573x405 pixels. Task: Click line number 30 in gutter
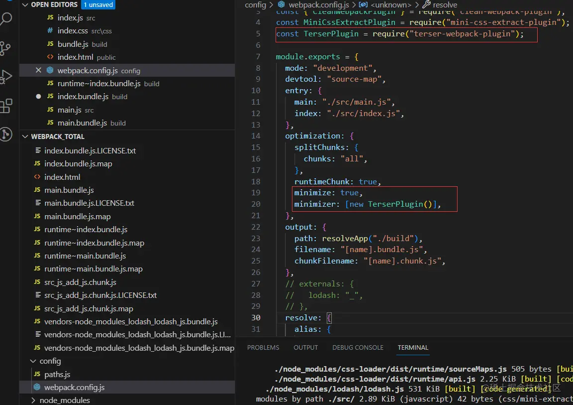[256, 317]
